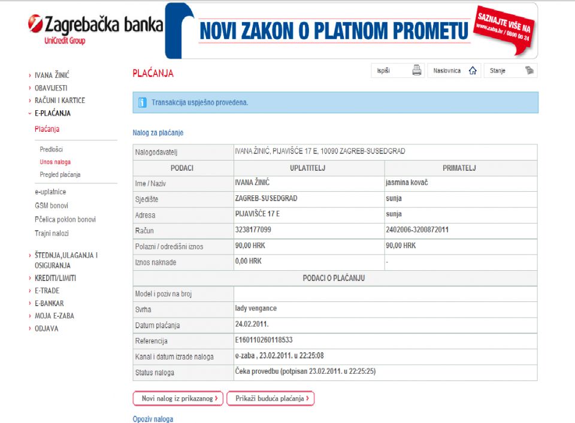
Task: Click recipient account 2402006-3200872011
Action: [417, 230]
